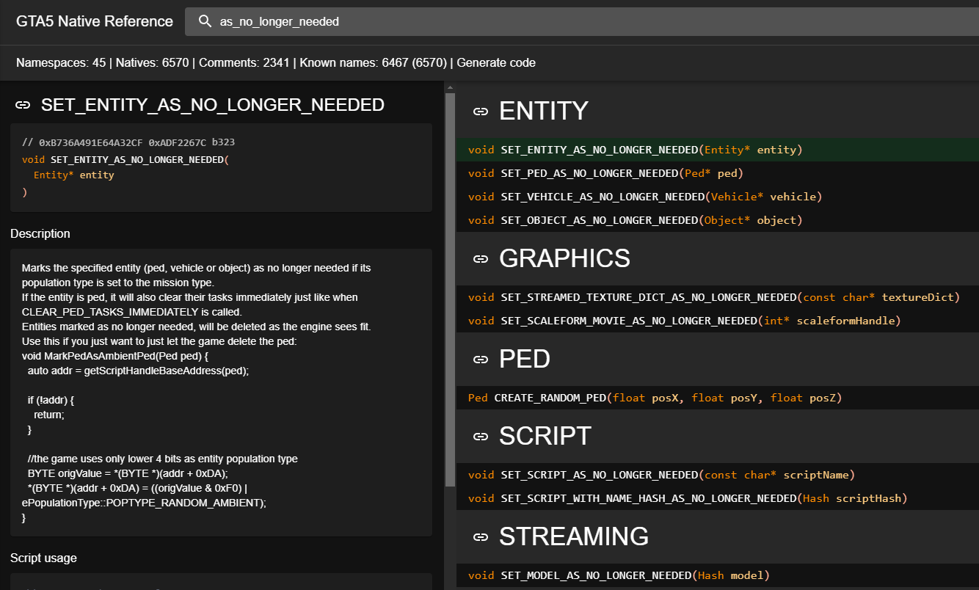
Task: Click the search magnifier icon
Action: coord(205,22)
